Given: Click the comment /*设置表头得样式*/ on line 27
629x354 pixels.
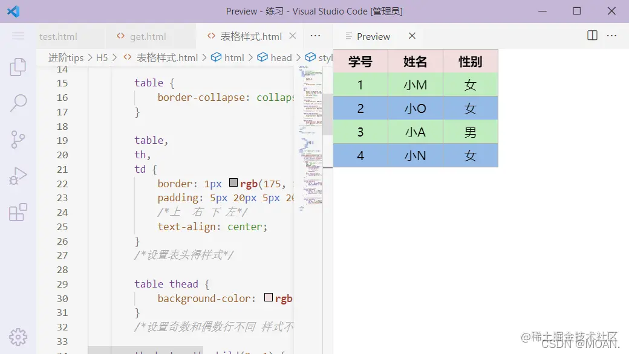Looking at the screenshot, I should click(x=184, y=255).
